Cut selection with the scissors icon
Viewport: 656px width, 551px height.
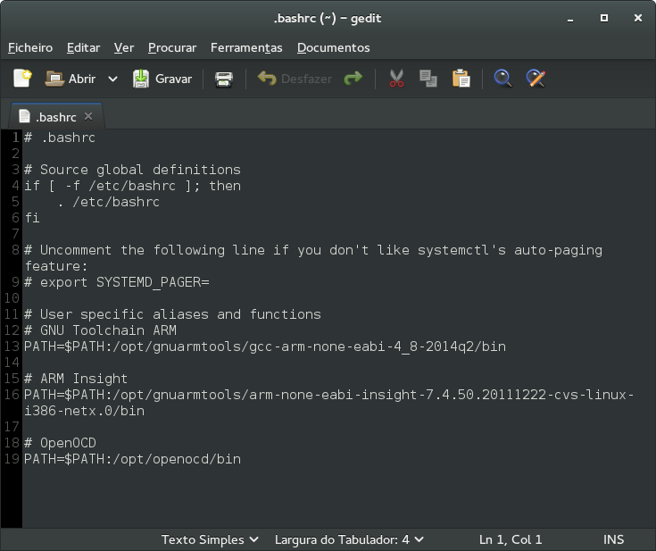click(396, 79)
